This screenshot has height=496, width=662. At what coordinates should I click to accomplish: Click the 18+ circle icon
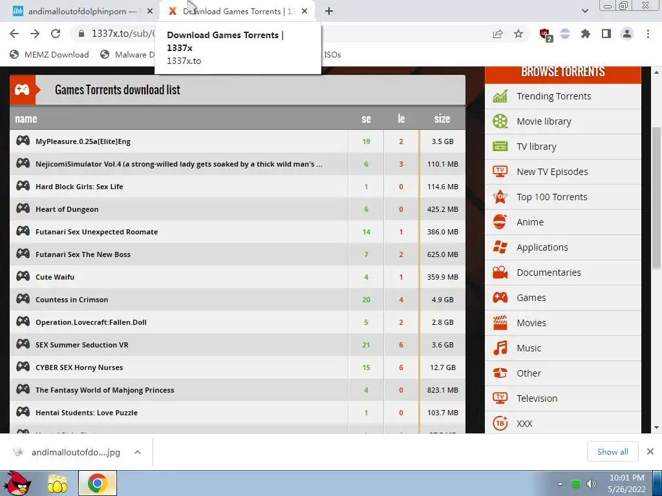click(500, 423)
